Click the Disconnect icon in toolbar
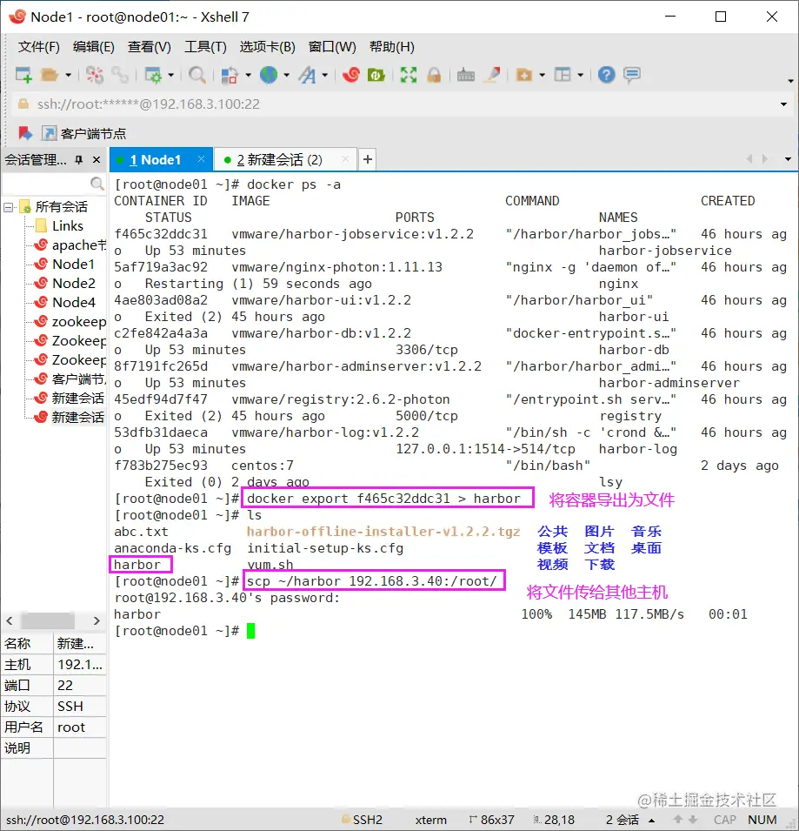The width and height of the screenshot is (799, 831). [x=95, y=75]
